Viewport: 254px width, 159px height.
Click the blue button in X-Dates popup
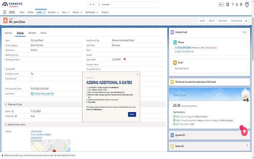pyautogui.click(x=132, y=114)
